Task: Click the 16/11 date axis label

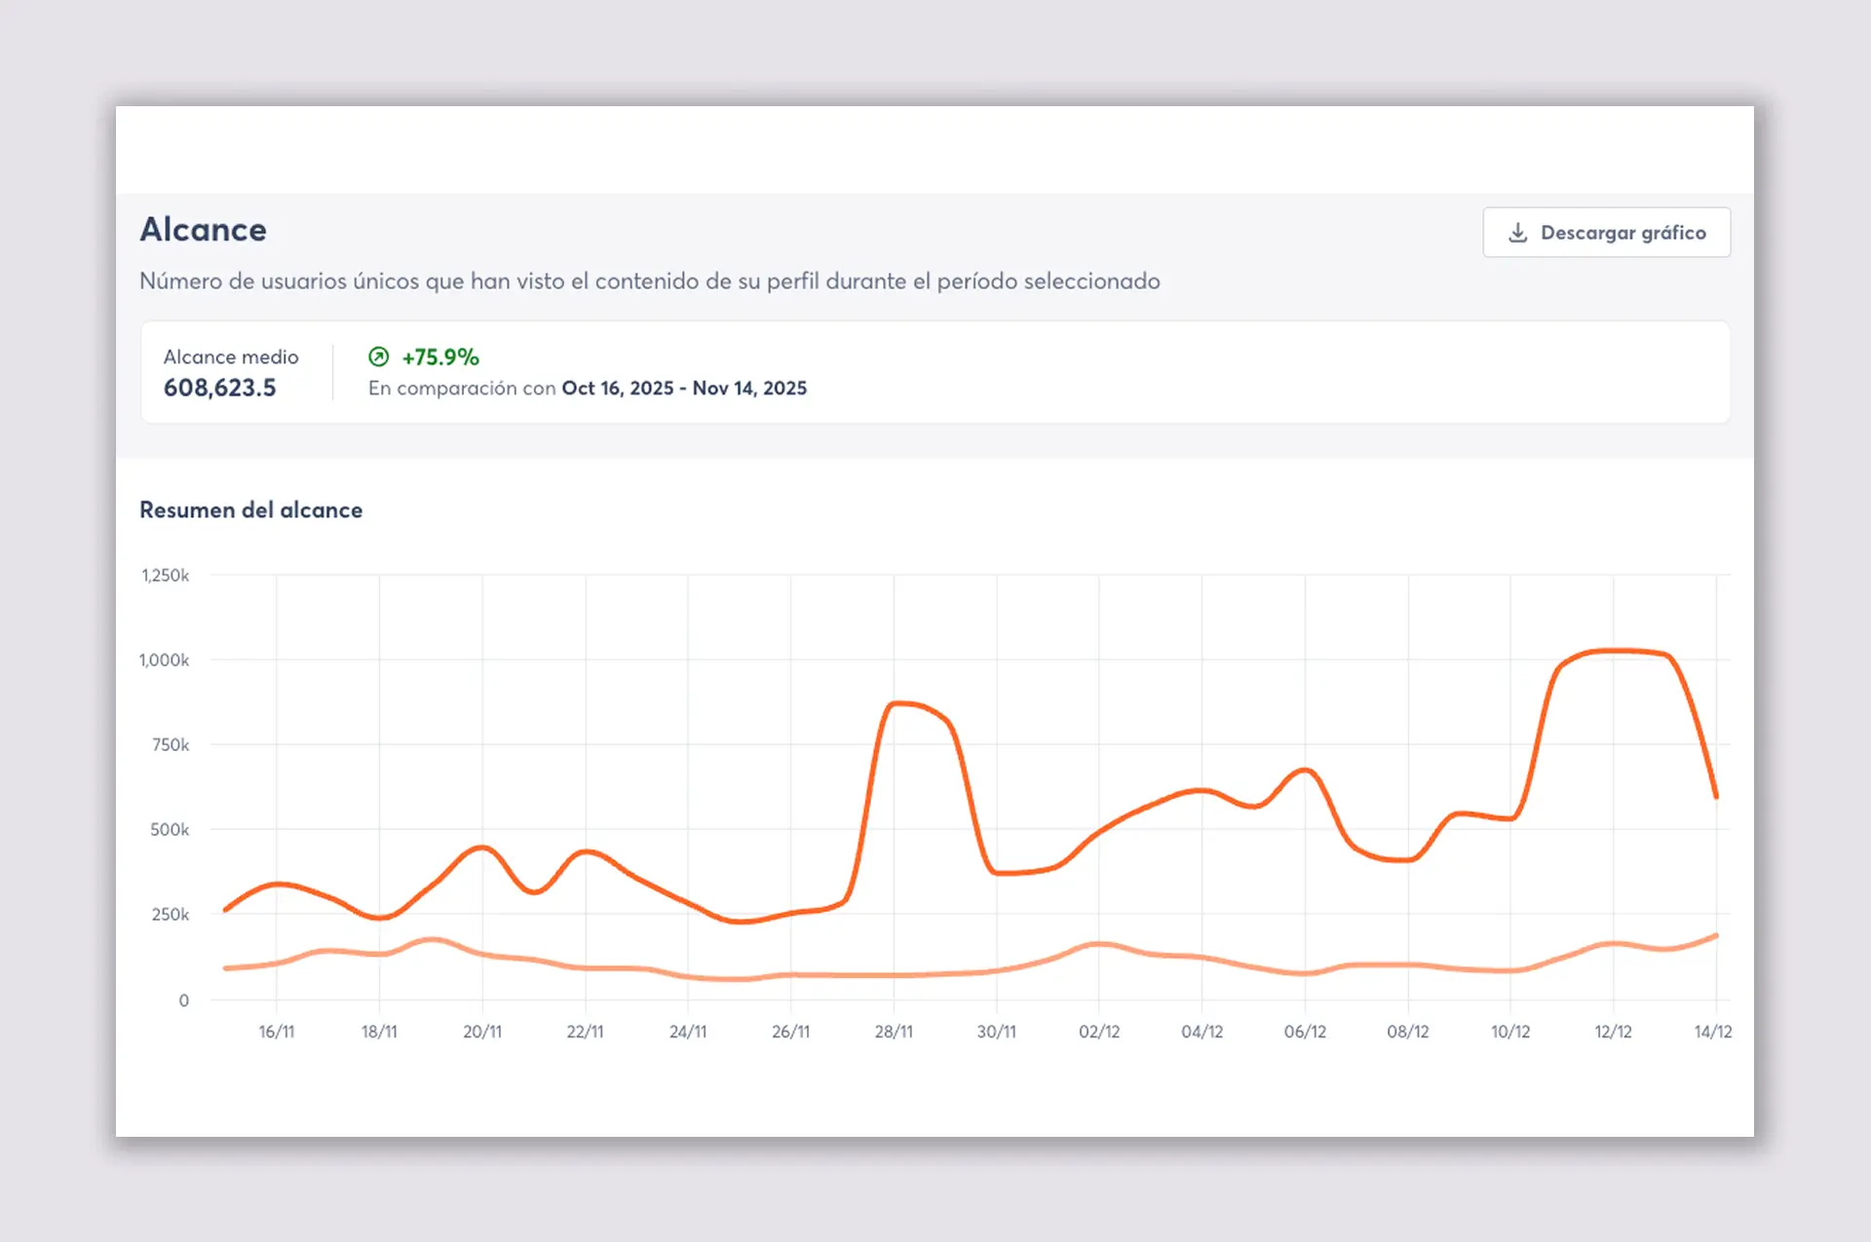Action: pos(276,1032)
